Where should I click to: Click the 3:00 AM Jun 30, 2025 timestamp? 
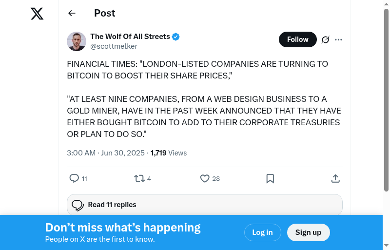tap(106, 153)
